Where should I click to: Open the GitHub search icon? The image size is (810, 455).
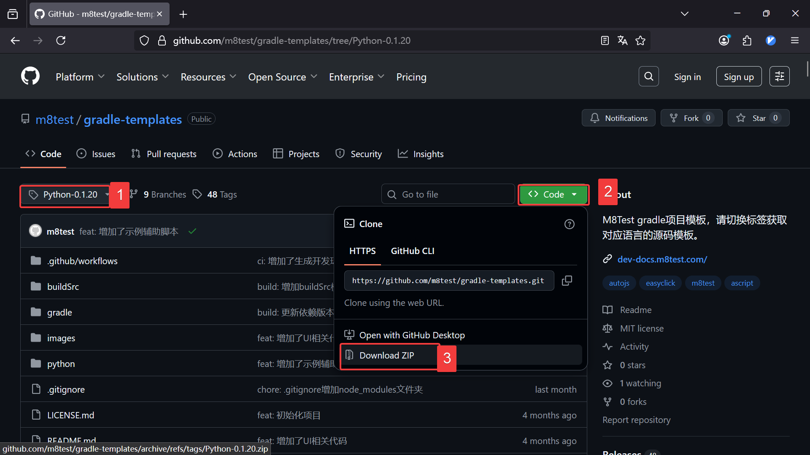pyautogui.click(x=648, y=77)
